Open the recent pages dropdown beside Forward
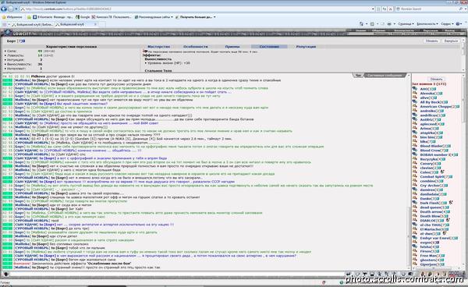The height and width of the screenshot is (287, 468). pos(16,9)
